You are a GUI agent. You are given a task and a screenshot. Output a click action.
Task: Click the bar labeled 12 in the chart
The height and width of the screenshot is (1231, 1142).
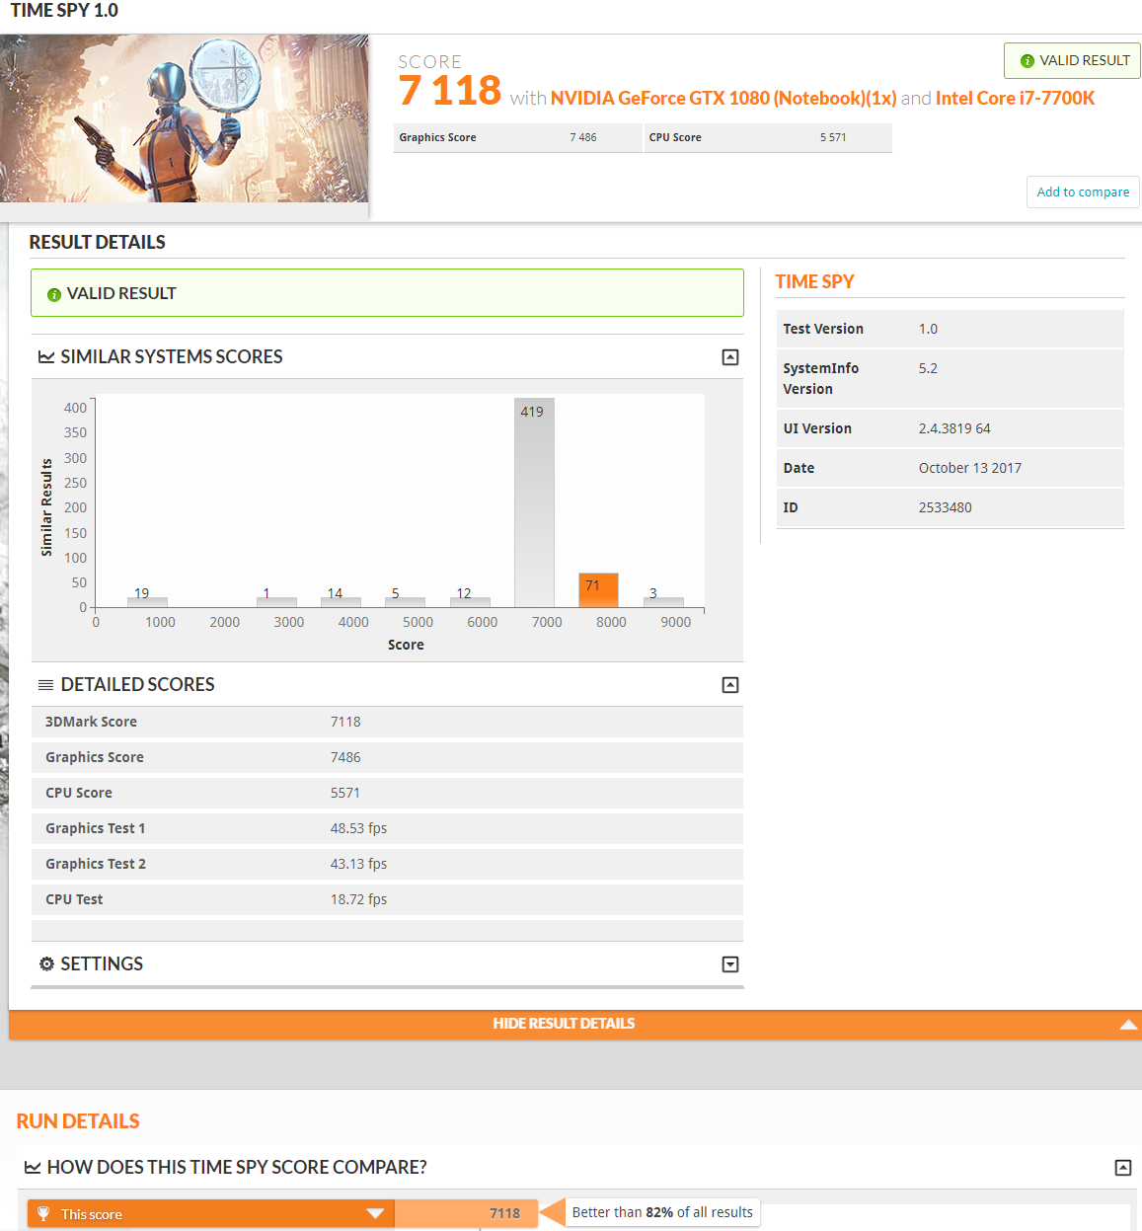tap(470, 602)
